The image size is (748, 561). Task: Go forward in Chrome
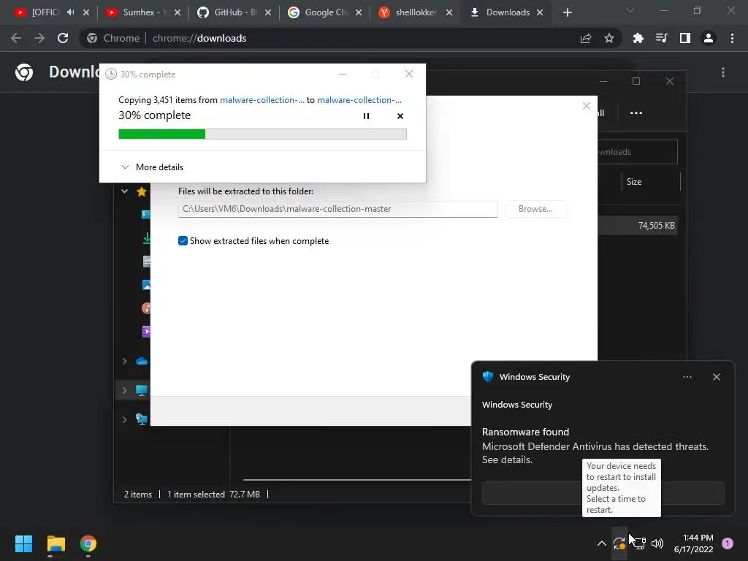(39, 38)
